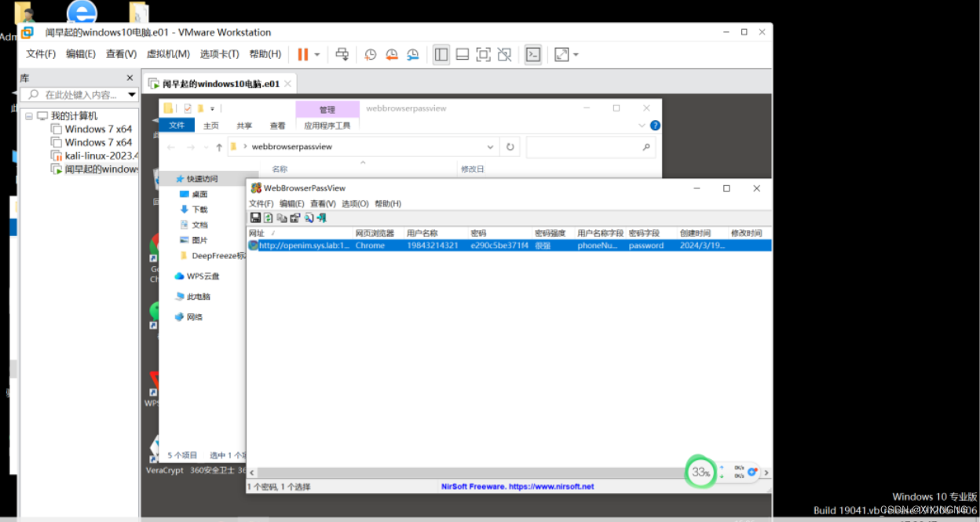The width and height of the screenshot is (980, 522).
Task: Open Customize Quick Access Toolbar dropdown
Action: [213, 109]
